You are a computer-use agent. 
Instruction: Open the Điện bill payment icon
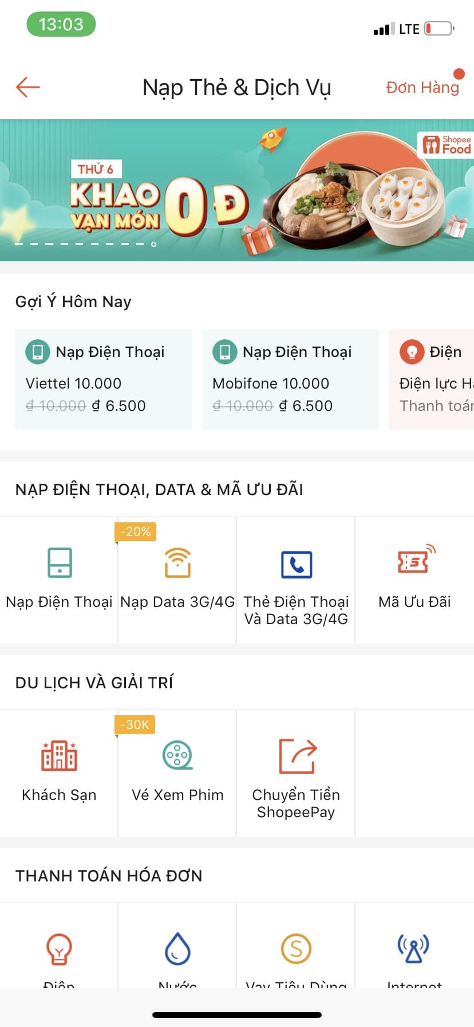click(59, 948)
